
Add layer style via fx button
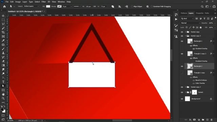[190, 120]
